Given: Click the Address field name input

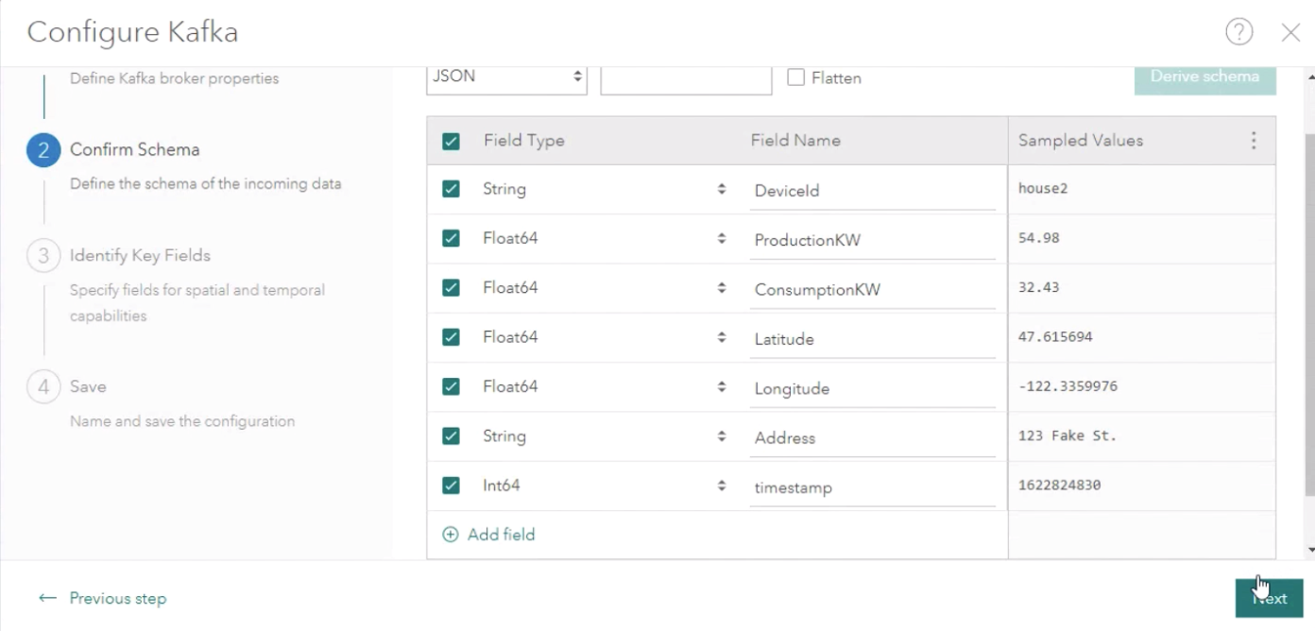Looking at the screenshot, I should click(873, 437).
